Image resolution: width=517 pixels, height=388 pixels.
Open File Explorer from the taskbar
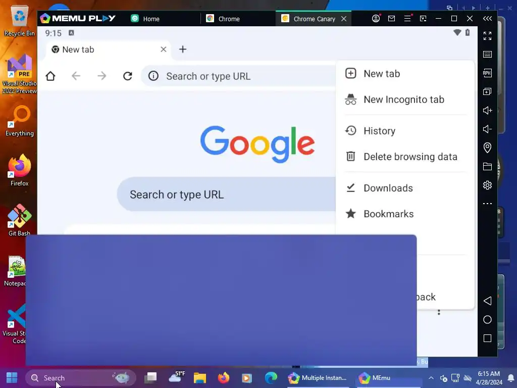(x=200, y=378)
